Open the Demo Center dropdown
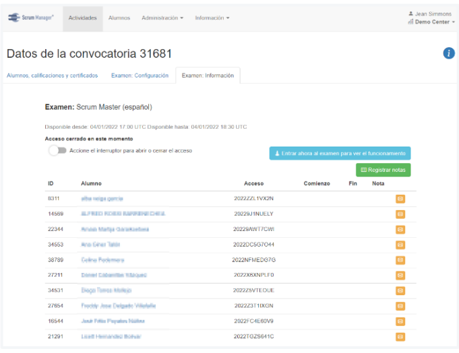 coord(431,22)
